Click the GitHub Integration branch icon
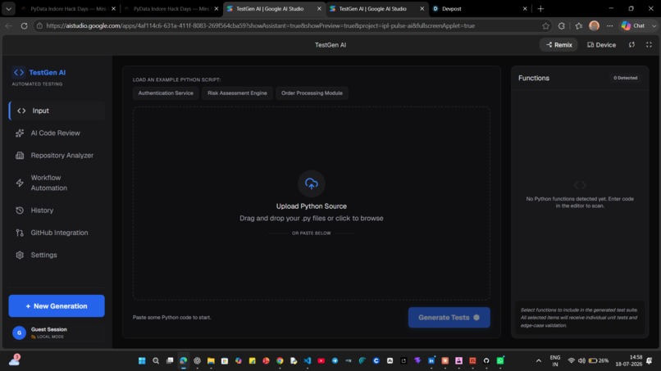Viewport: 661px width, 371px height. 20,233
